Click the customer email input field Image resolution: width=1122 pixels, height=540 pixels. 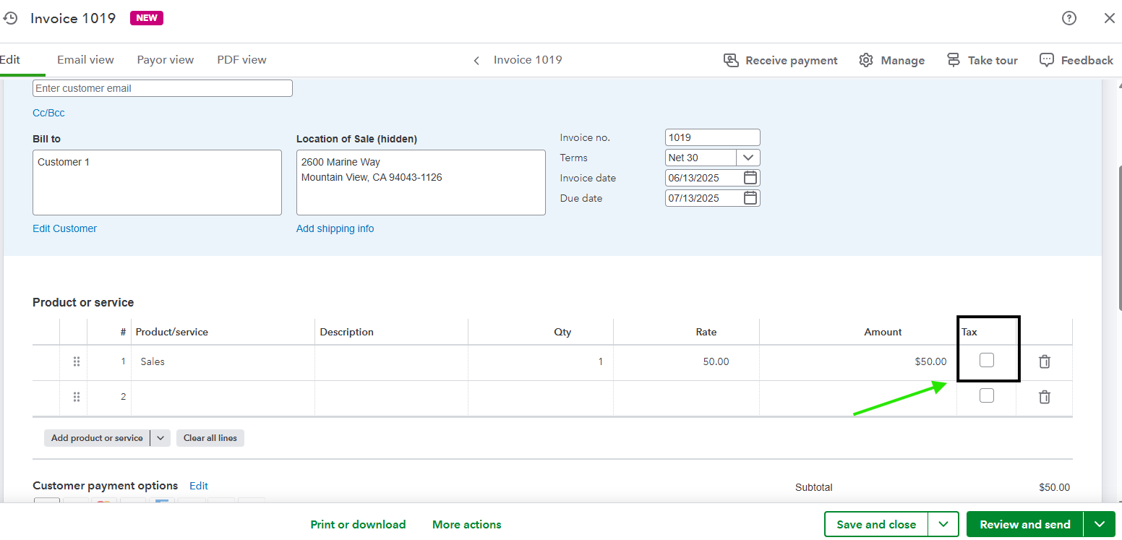pyautogui.click(x=163, y=88)
